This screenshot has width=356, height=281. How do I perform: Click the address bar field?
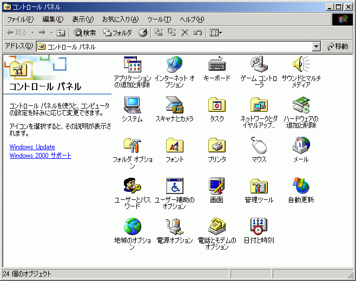pos(179,46)
